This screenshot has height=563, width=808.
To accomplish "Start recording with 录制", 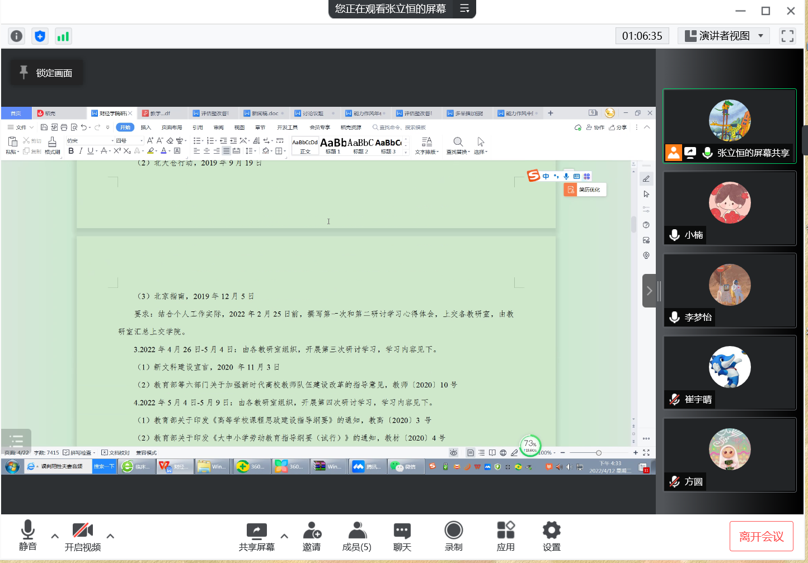I will click(x=453, y=536).
